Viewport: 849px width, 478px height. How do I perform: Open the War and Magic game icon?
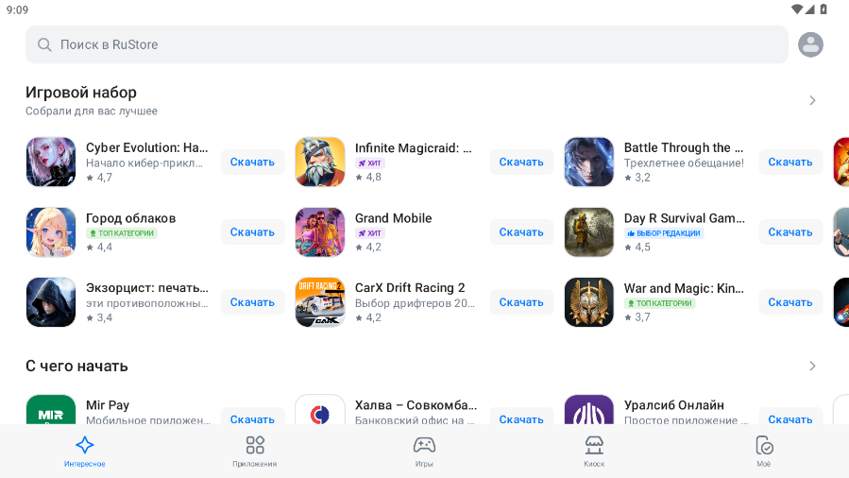pyautogui.click(x=589, y=302)
